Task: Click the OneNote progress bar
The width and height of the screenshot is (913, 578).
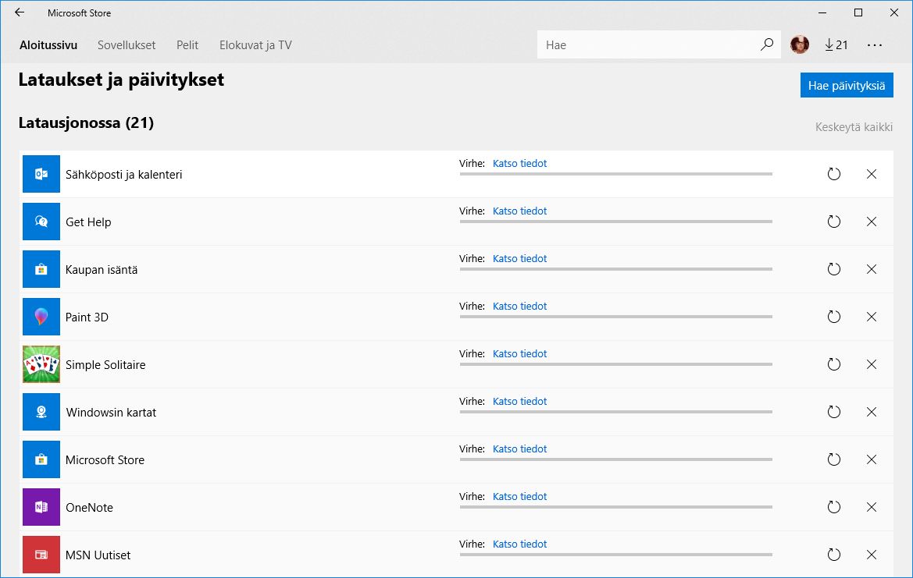Action: pyautogui.click(x=616, y=507)
